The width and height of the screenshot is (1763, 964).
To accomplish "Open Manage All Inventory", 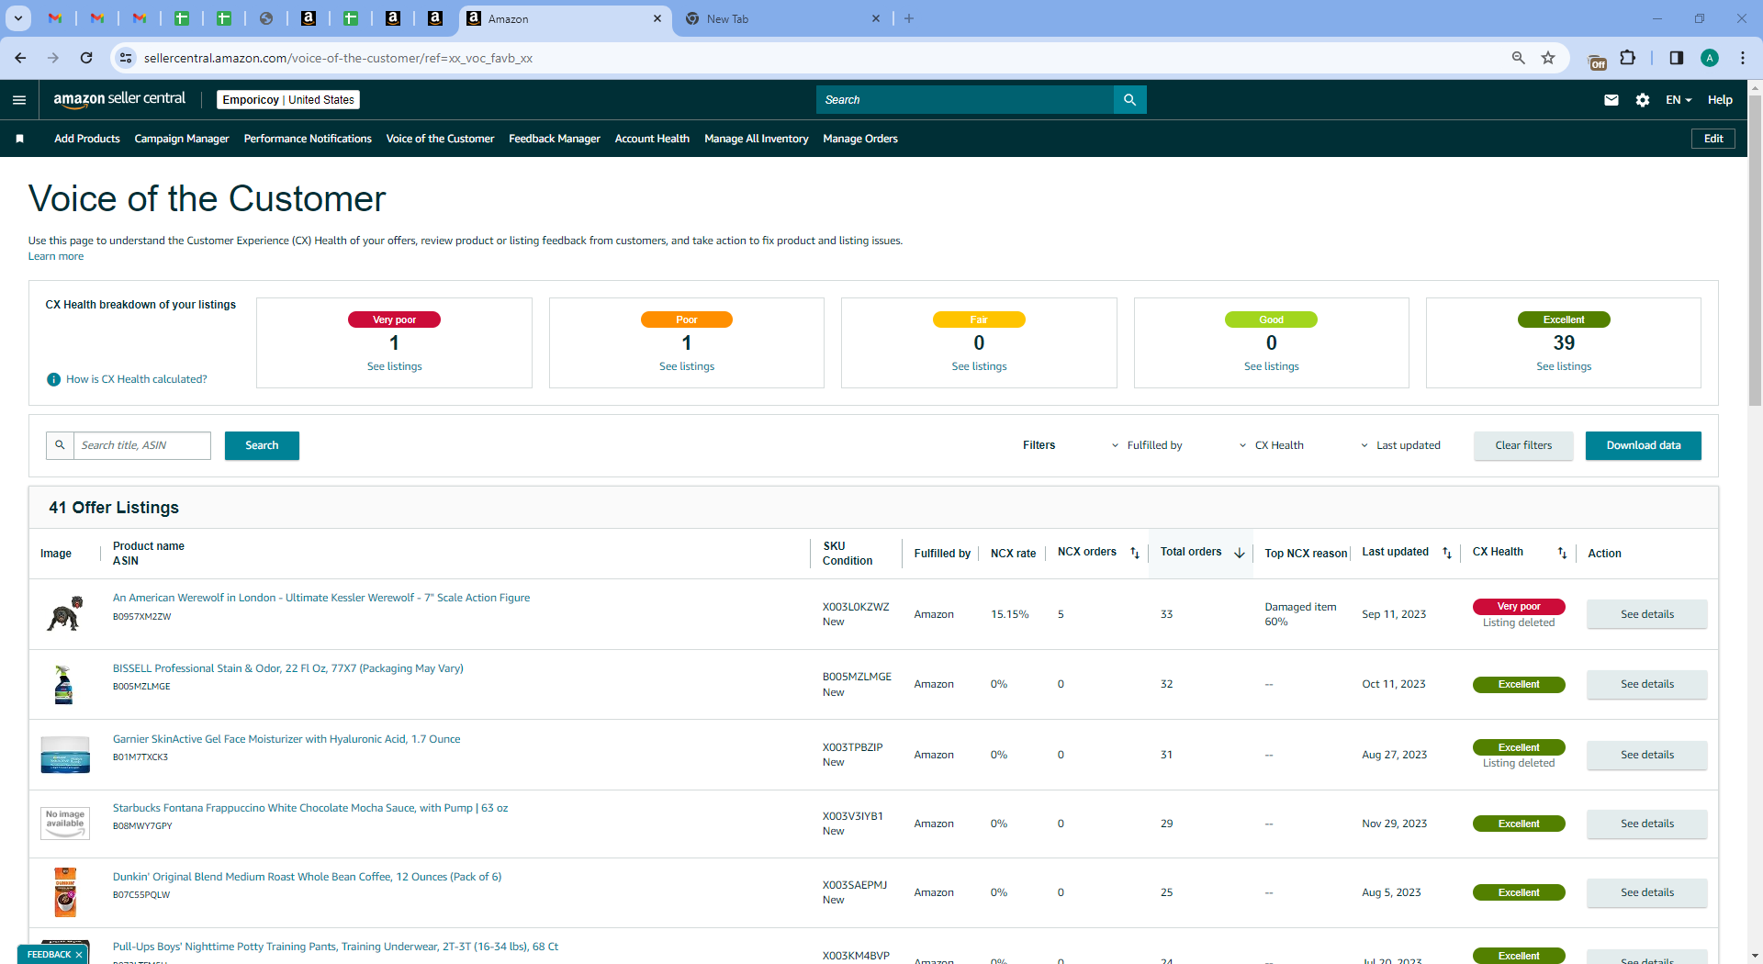I will click(757, 139).
